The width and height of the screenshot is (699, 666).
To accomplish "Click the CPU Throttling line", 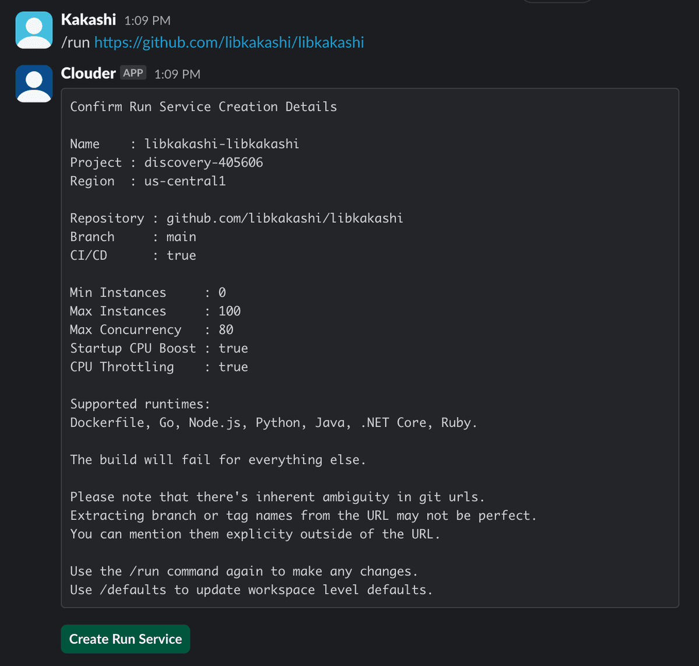I will (x=159, y=367).
